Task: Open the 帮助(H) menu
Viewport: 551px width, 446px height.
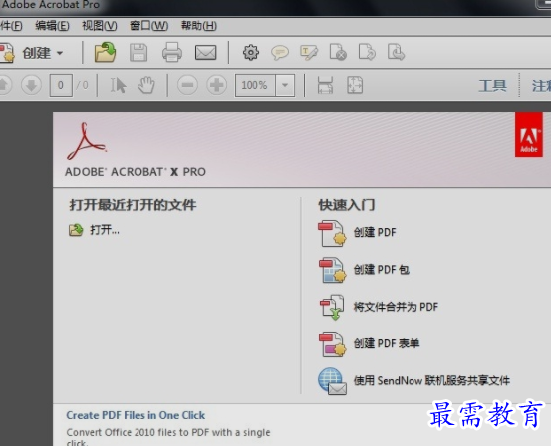Action: click(199, 26)
